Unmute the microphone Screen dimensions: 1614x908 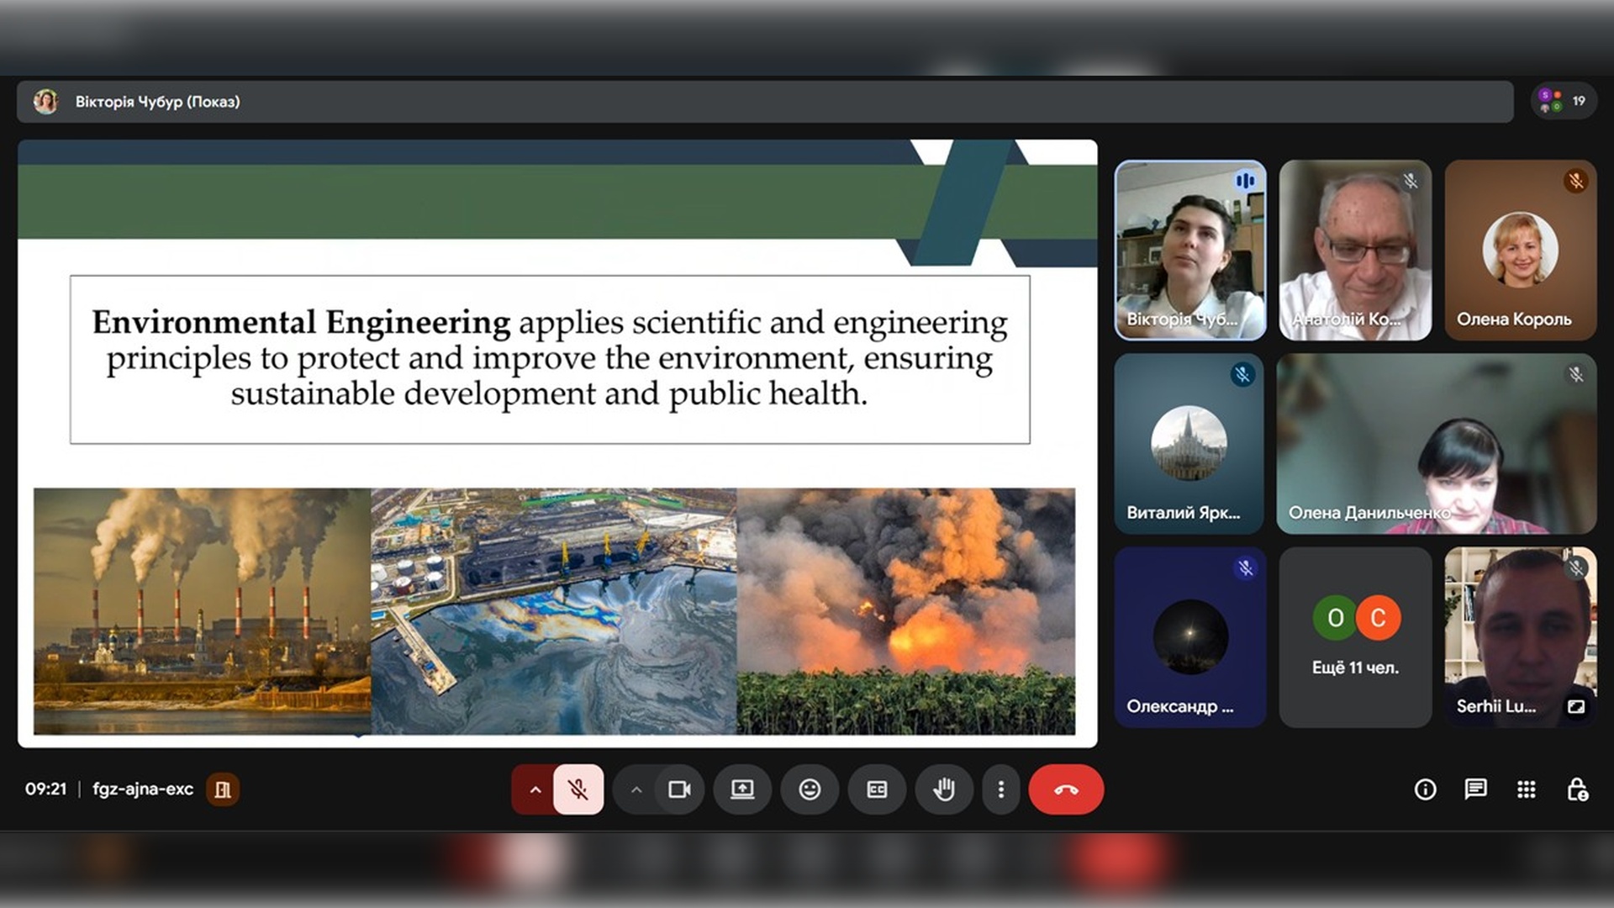tap(578, 789)
